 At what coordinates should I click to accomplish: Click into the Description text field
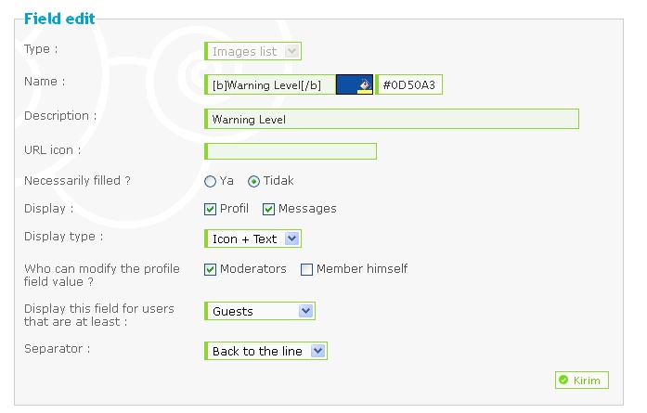click(x=392, y=119)
